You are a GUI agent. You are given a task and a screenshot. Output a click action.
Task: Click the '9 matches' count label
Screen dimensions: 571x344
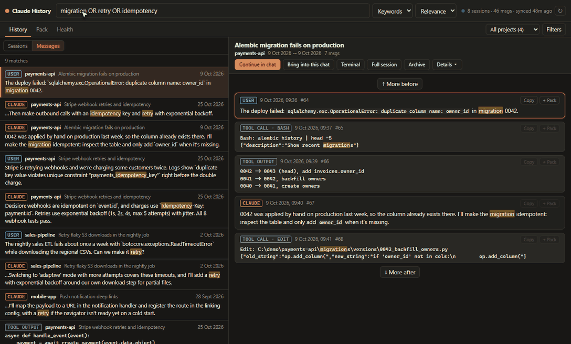coord(16,61)
